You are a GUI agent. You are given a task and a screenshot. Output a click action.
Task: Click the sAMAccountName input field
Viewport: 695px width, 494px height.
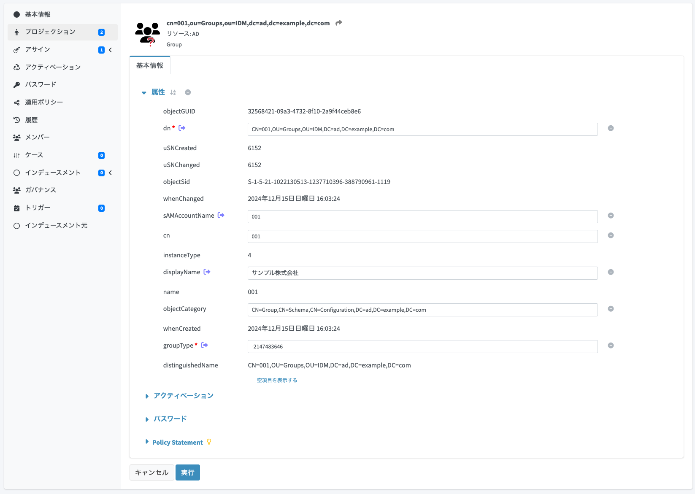pyautogui.click(x=422, y=216)
